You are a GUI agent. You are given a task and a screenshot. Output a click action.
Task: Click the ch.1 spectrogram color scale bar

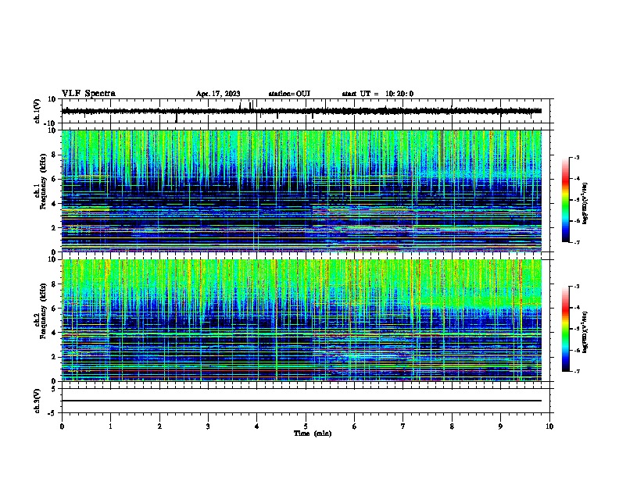pos(565,200)
